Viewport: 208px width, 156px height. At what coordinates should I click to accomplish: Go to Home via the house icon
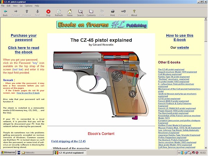70,13
